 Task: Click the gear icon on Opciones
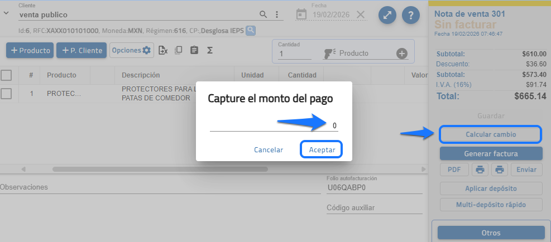[146, 50]
